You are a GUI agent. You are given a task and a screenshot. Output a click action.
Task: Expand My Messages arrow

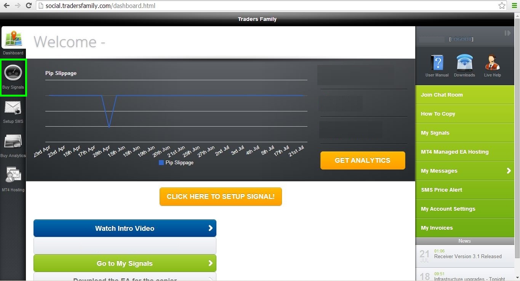point(509,171)
